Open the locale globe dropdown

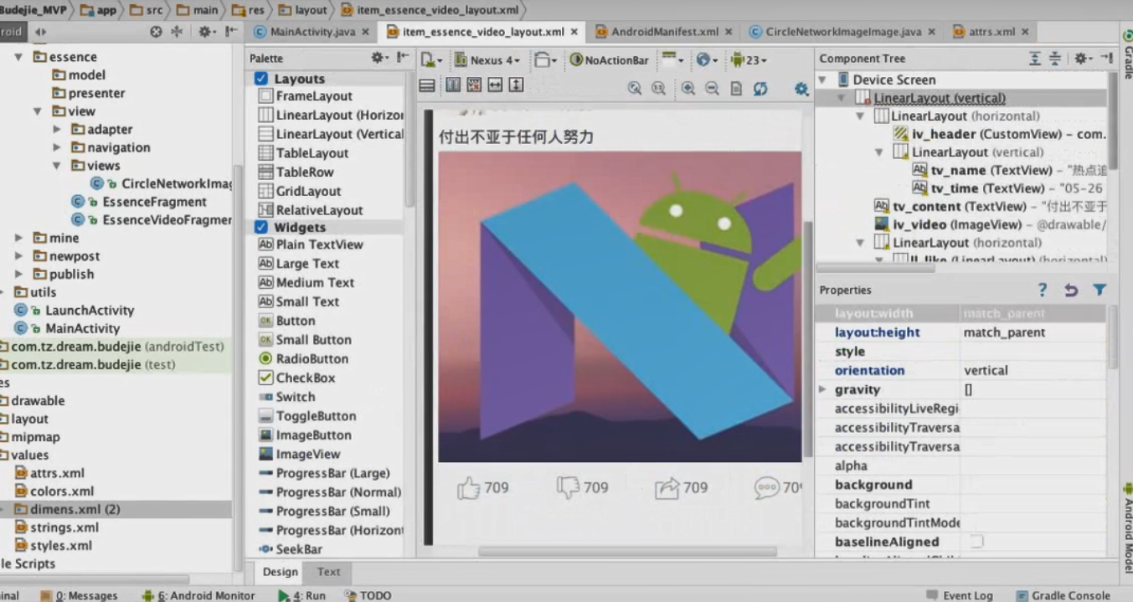(x=708, y=59)
